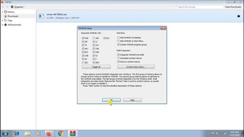Click the network tray icon

click(221, 134)
